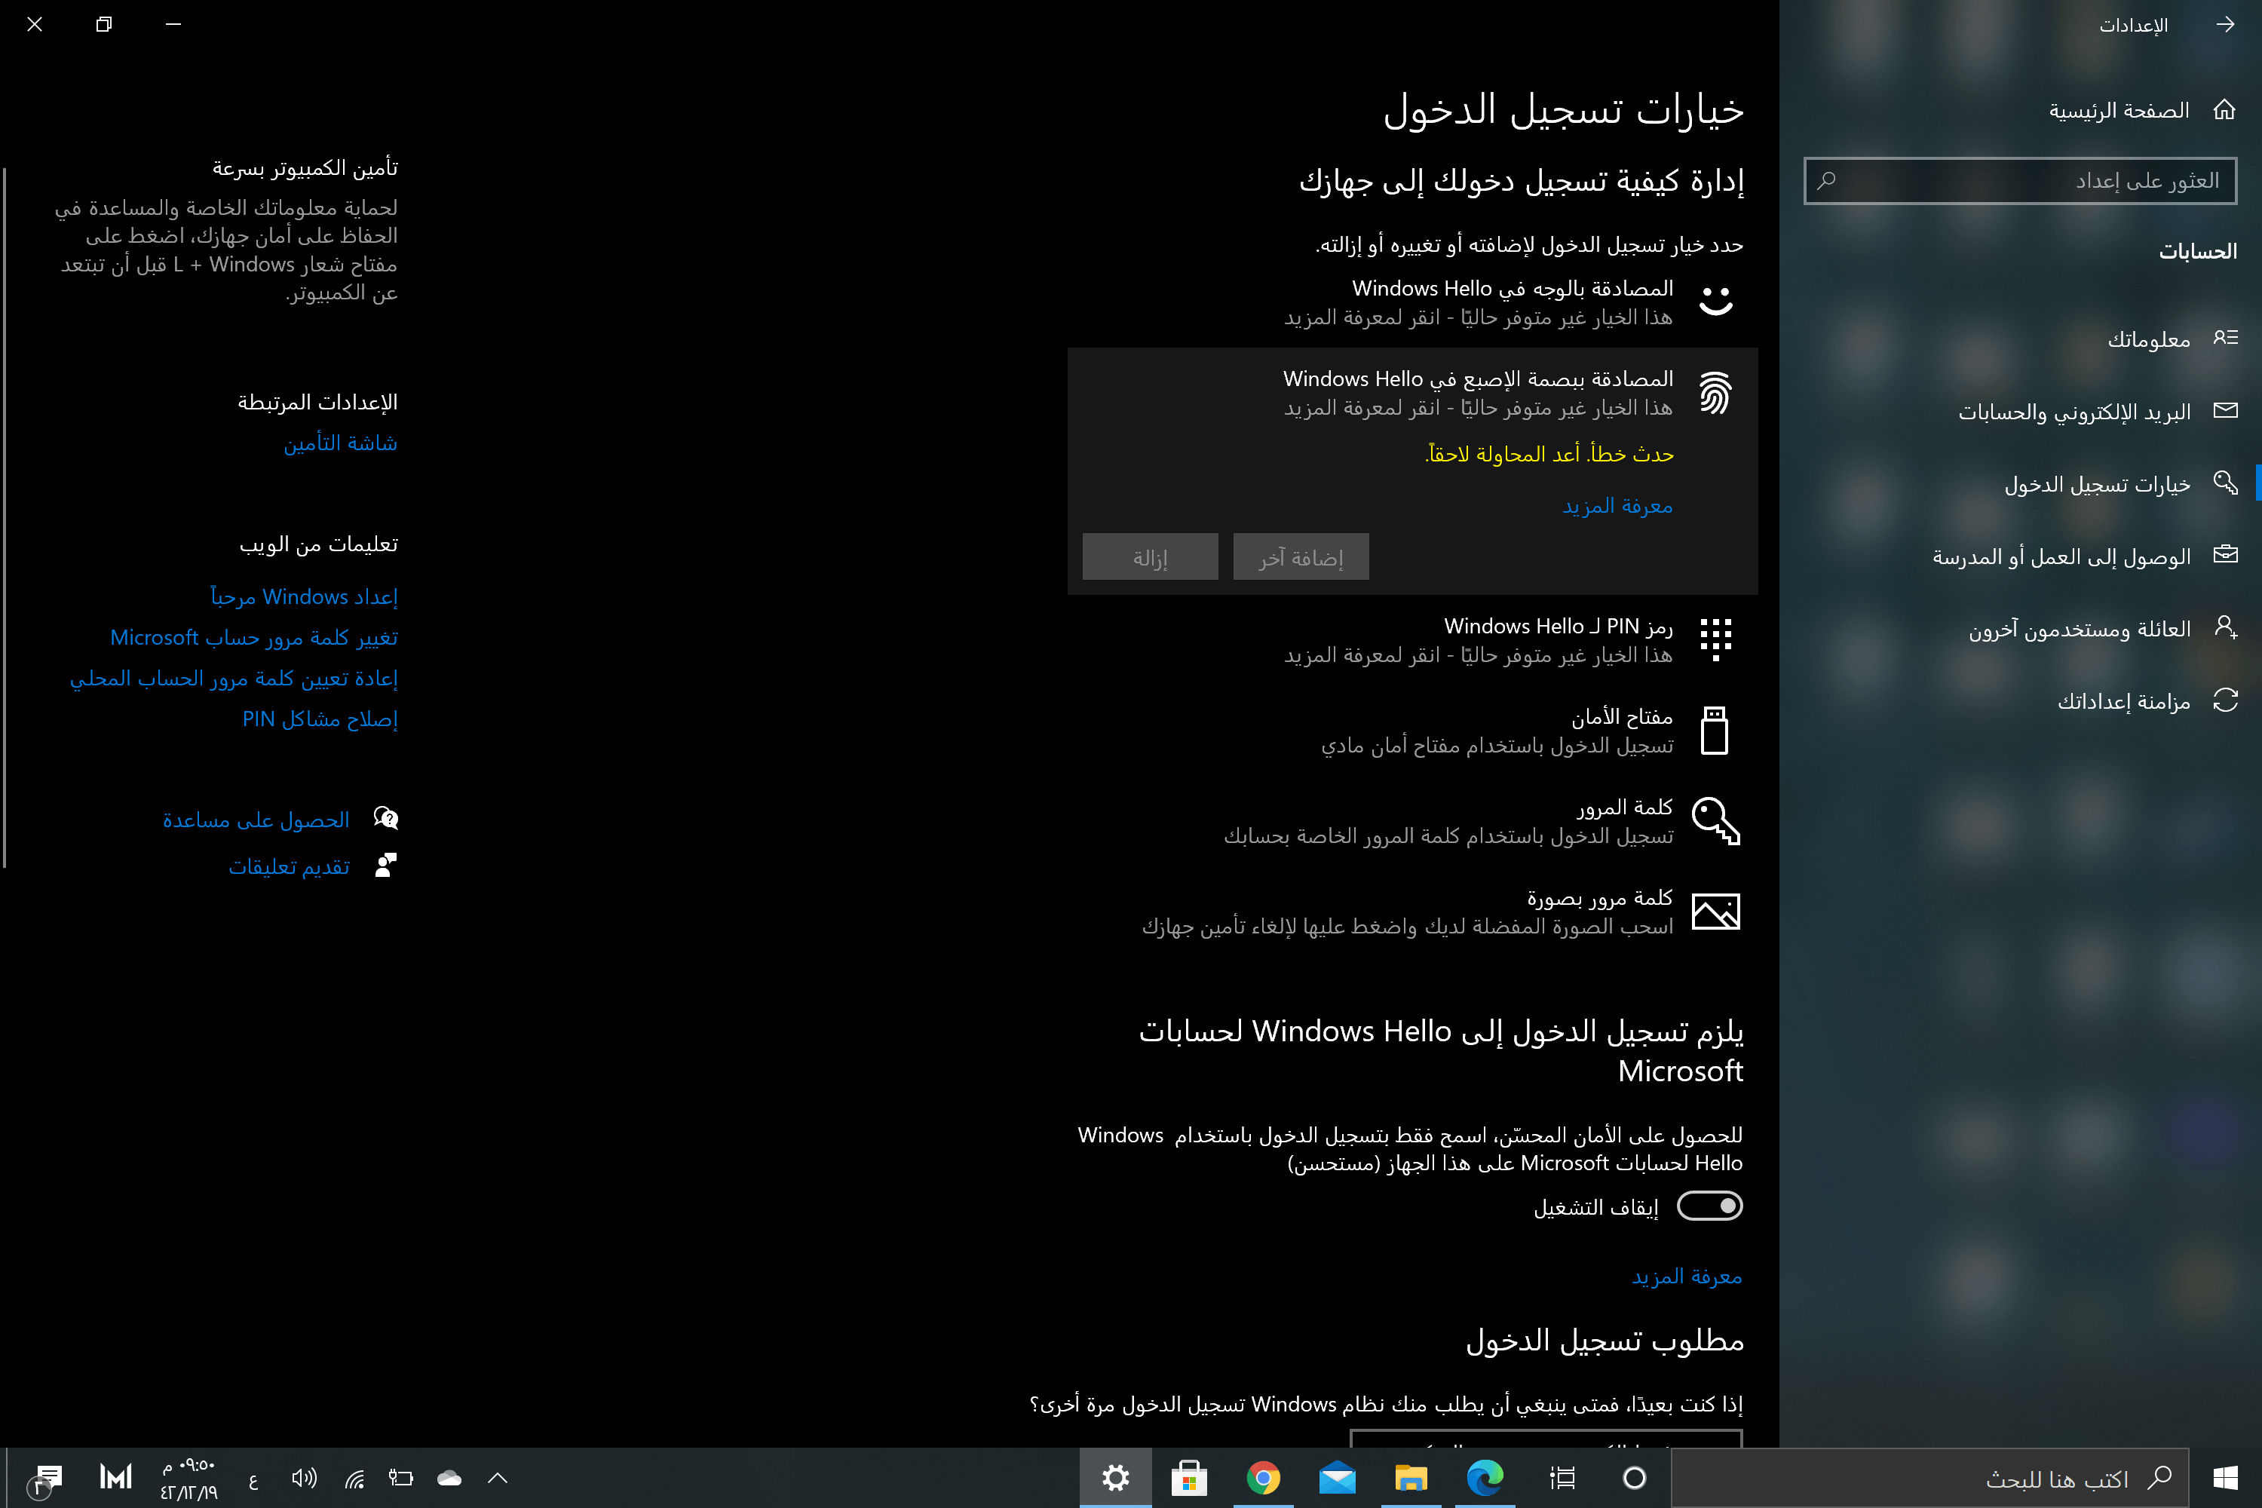Toggle Windows Hello sign-in requirement switch

click(1709, 1206)
